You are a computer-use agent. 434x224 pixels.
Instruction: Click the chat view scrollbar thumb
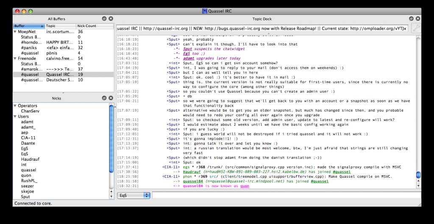[418, 175]
